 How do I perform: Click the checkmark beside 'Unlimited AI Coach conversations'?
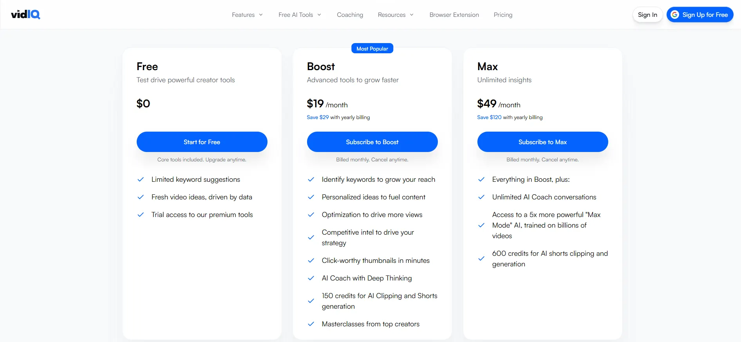[481, 197]
